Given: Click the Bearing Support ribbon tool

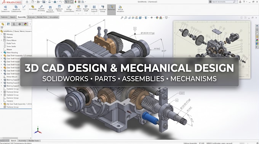Looking at the screenshot, I should coord(94,9).
